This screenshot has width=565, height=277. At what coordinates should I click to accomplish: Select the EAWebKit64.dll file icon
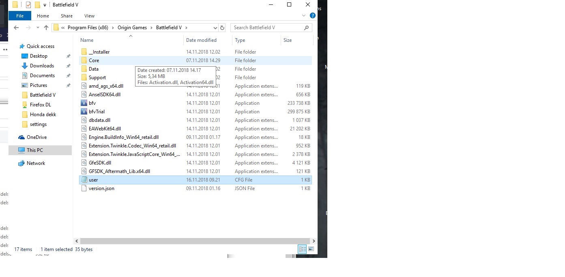click(x=84, y=129)
